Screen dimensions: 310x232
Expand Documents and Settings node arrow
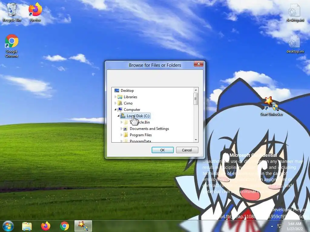(x=121, y=129)
